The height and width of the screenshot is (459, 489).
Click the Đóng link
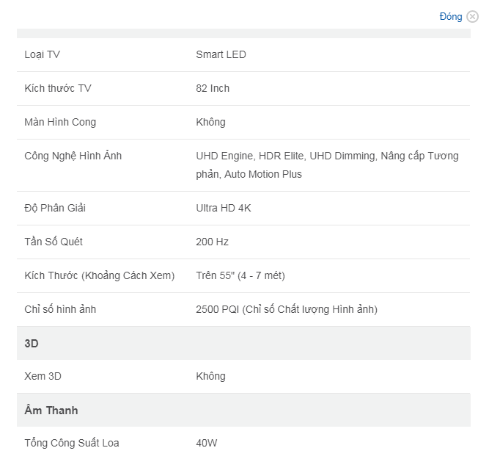coord(451,17)
